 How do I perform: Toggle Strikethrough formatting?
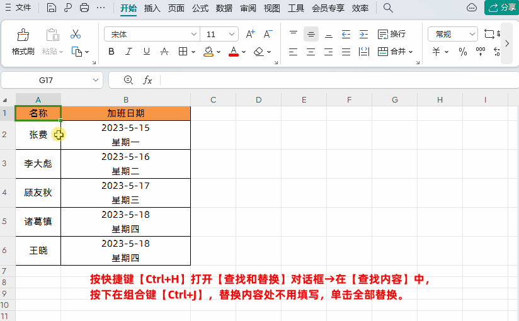164,52
